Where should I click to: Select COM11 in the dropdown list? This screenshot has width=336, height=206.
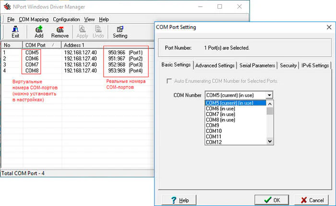(236, 136)
